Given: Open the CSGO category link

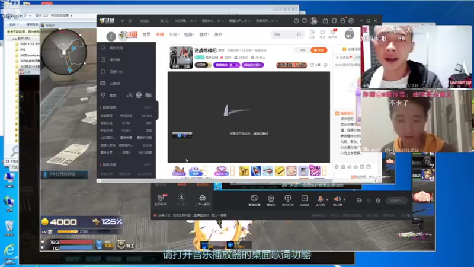Looking at the screenshot, I should [x=126, y=131].
